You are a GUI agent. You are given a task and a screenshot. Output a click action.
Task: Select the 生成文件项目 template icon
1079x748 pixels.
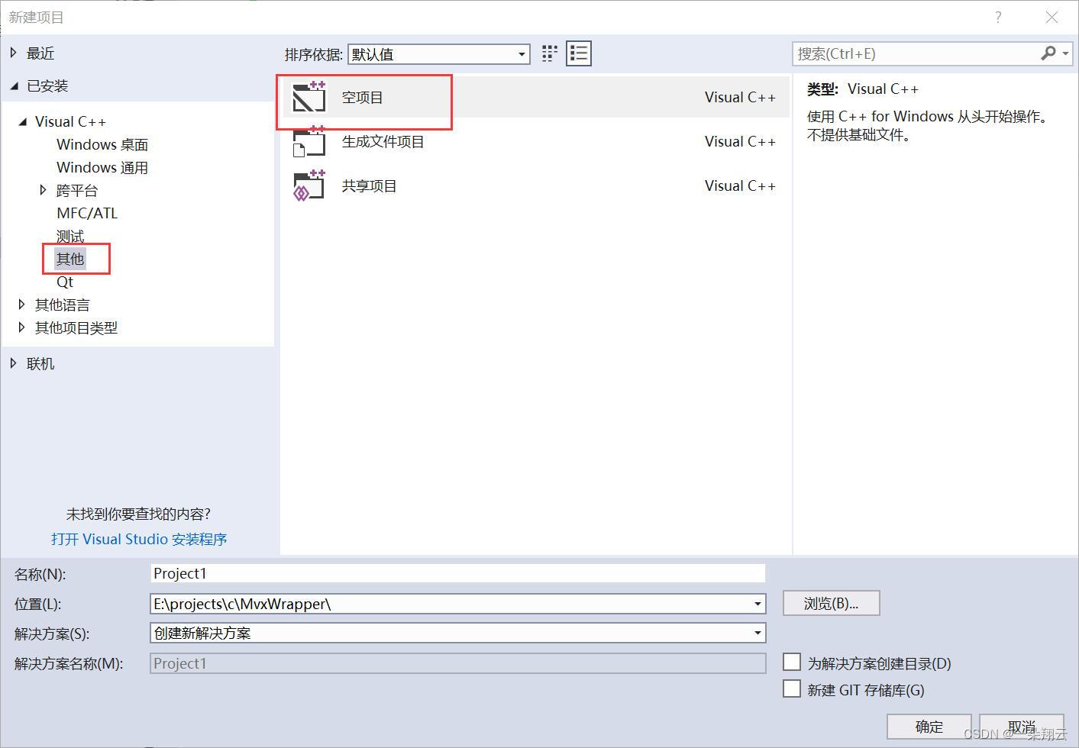[x=309, y=141]
